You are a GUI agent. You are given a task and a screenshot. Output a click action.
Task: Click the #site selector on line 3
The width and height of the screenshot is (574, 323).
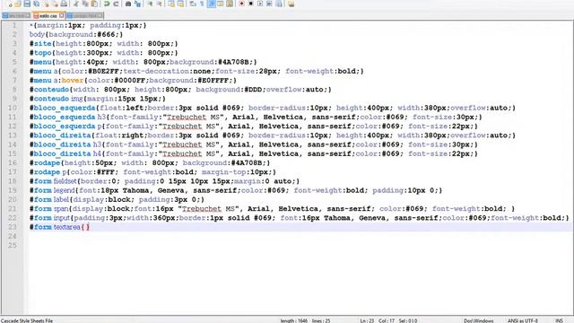[x=40, y=44]
